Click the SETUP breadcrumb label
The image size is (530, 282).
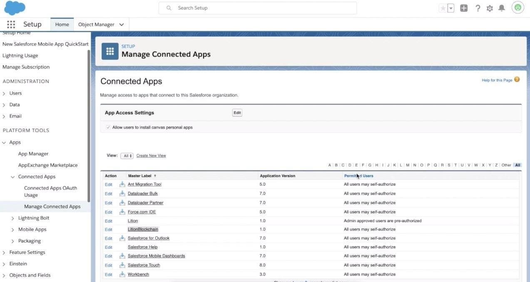128,46
